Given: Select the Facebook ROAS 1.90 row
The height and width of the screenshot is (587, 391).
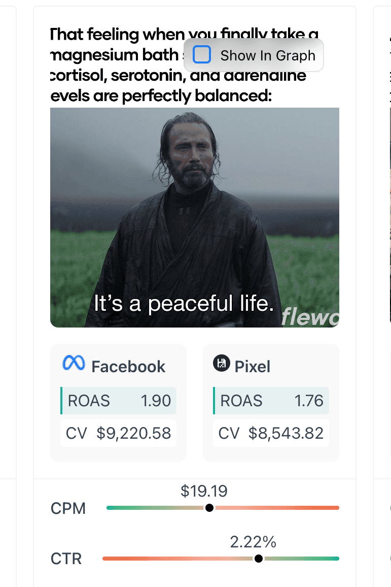Looking at the screenshot, I should (119, 401).
